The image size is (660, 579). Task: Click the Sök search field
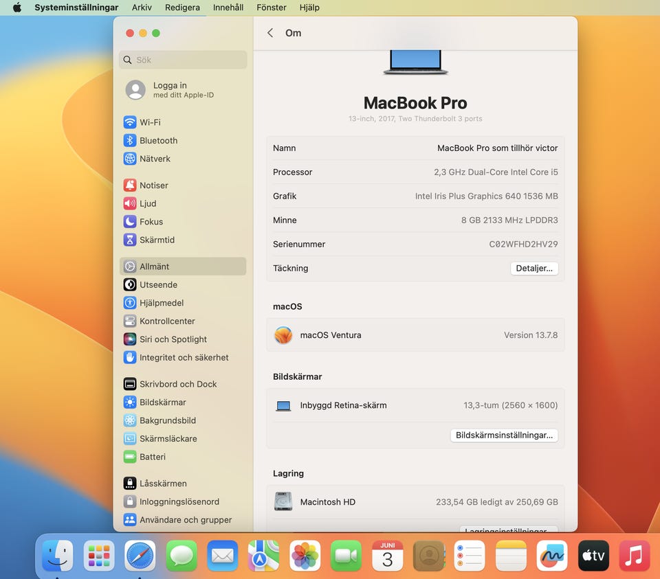pos(183,60)
